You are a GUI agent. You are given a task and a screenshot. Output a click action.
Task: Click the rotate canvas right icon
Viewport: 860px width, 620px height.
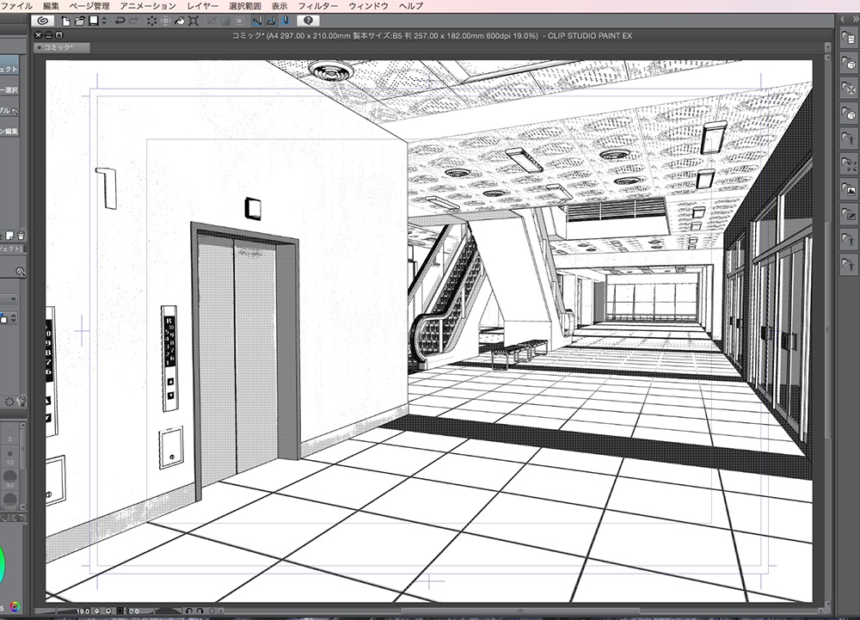[x=200, y=611]
